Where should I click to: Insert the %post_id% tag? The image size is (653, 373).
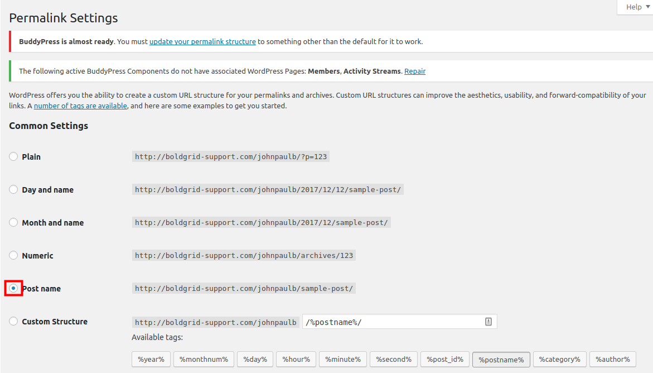(445, 359)
